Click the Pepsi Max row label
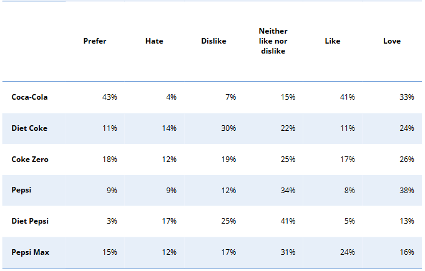The height and width of the screenshot is (271, 425). (30, 252)
